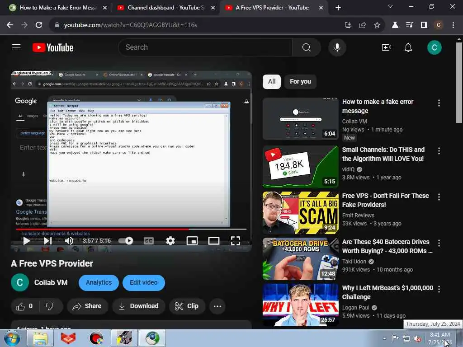463x347 pixels.
Task: Open Free VPS scam video thumbnail
Action: tap(300, 212)
